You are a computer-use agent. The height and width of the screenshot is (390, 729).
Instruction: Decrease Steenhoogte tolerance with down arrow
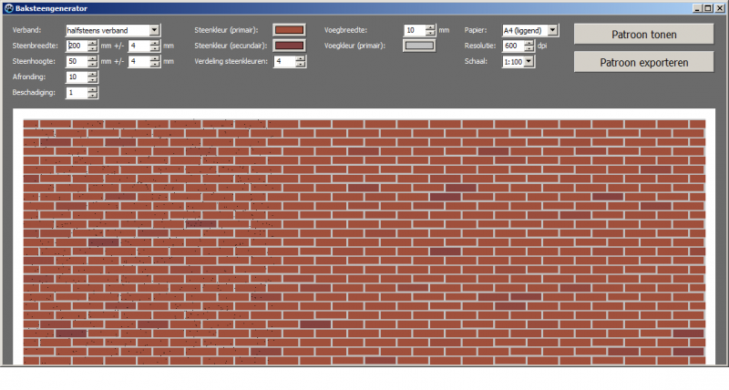[x=155, y=64]
